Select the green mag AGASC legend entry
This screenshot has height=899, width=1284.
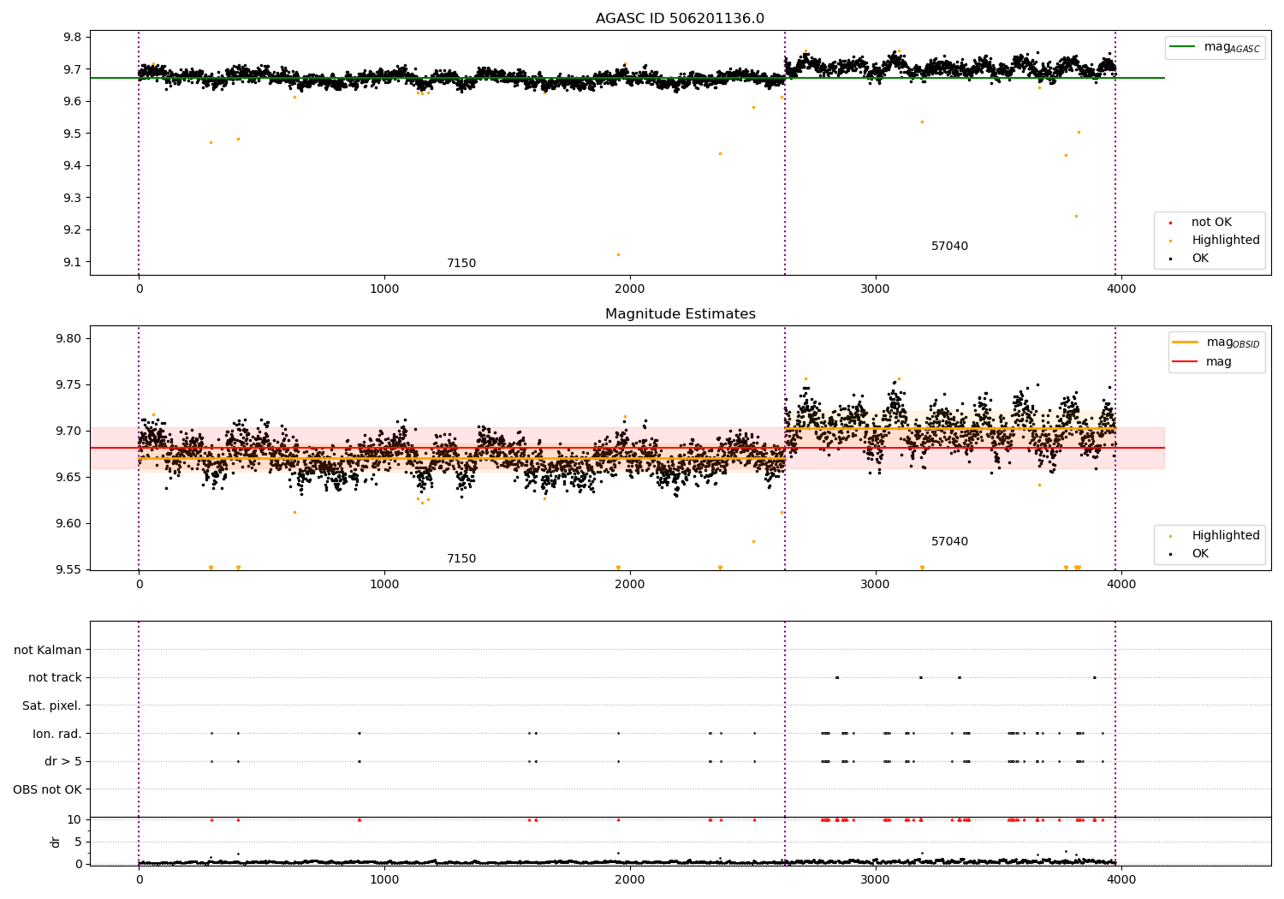pos(1215,47)
